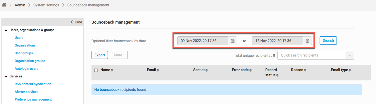Tick the select-all checkbox in table header

(96, 70)
